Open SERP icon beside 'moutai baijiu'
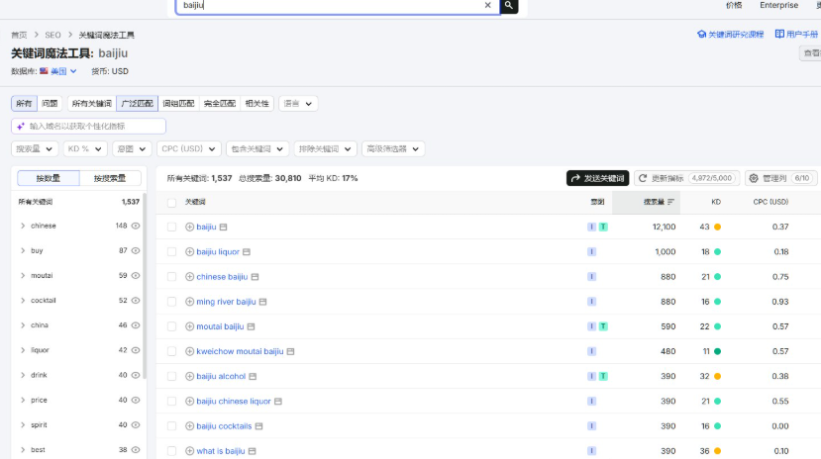Screen dimensions: 821x459 pos(252,326)
